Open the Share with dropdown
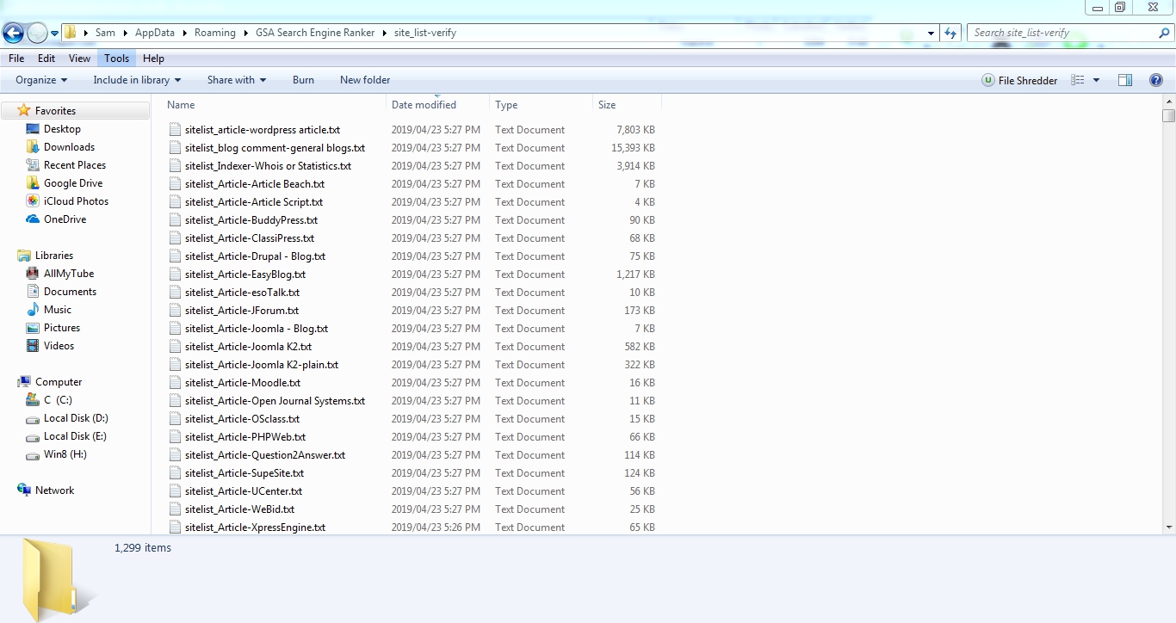 click(x=236, y=80)
